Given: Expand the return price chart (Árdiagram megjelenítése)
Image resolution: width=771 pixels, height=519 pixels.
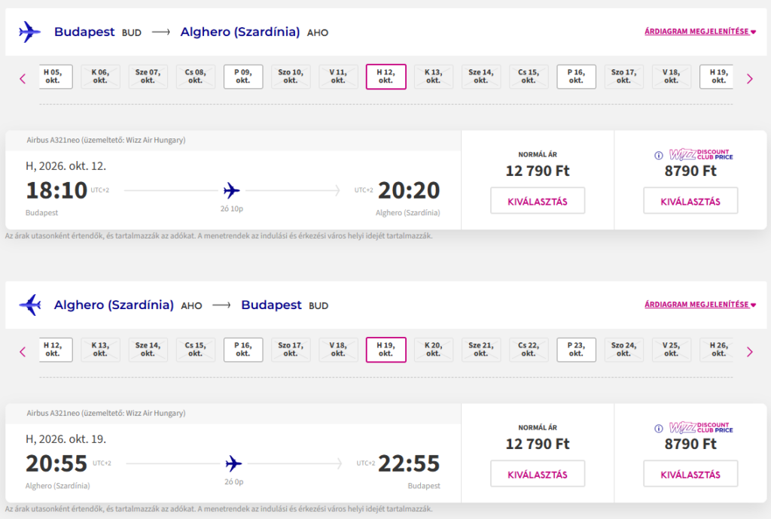Looking at the screenshot, I should tap(699, 305).
